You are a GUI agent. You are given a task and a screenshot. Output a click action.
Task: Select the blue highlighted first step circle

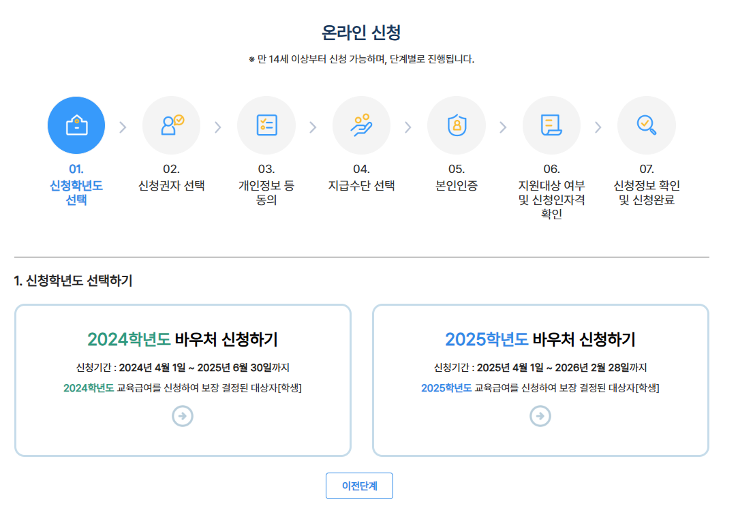coord(76,125)
